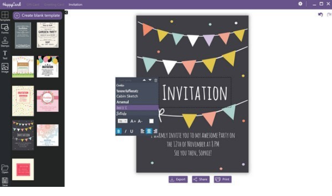
Task: Toggle italic formatting
Action: click(x=125, y=131)
